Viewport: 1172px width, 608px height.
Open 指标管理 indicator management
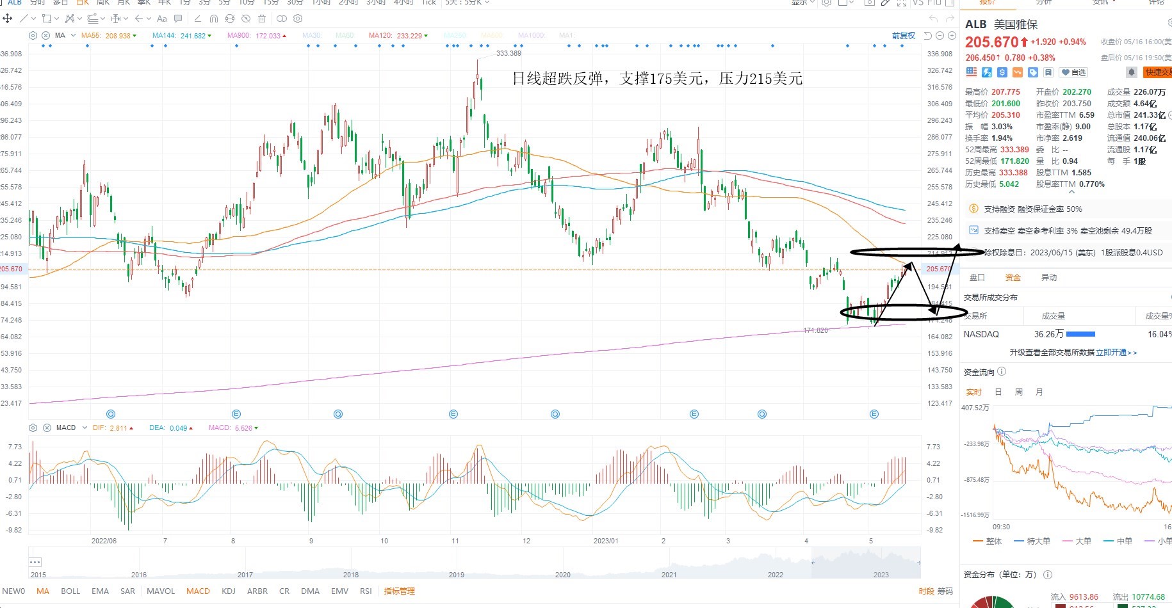click(x=400, y=591)
